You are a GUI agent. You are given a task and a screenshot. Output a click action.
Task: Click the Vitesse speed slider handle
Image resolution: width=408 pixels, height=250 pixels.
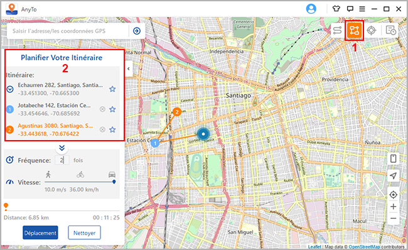tap(114, 182)
